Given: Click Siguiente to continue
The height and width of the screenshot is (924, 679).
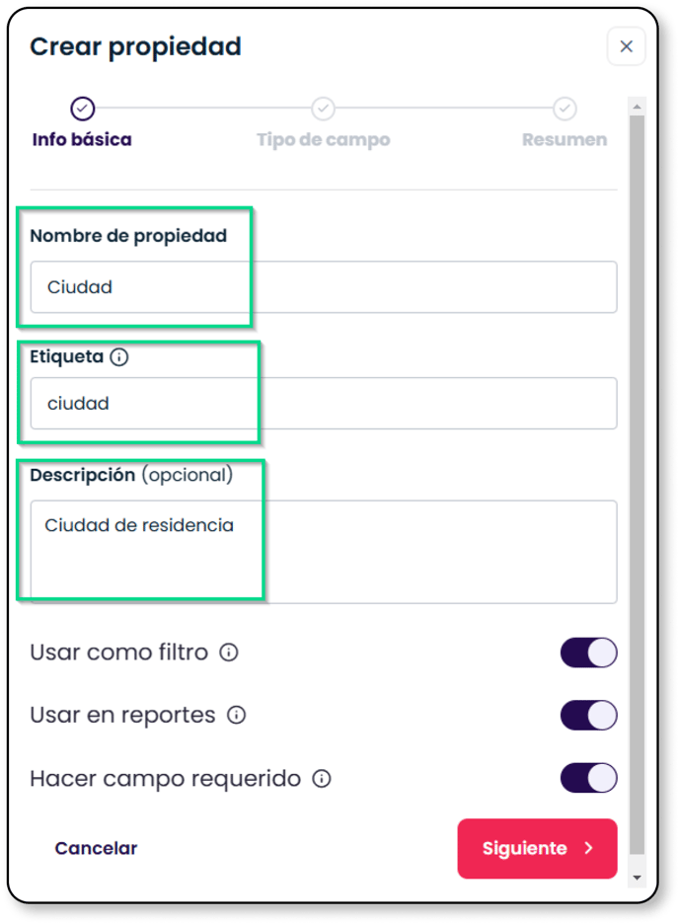Looking at the screenshot, I should tap(537, 848).
